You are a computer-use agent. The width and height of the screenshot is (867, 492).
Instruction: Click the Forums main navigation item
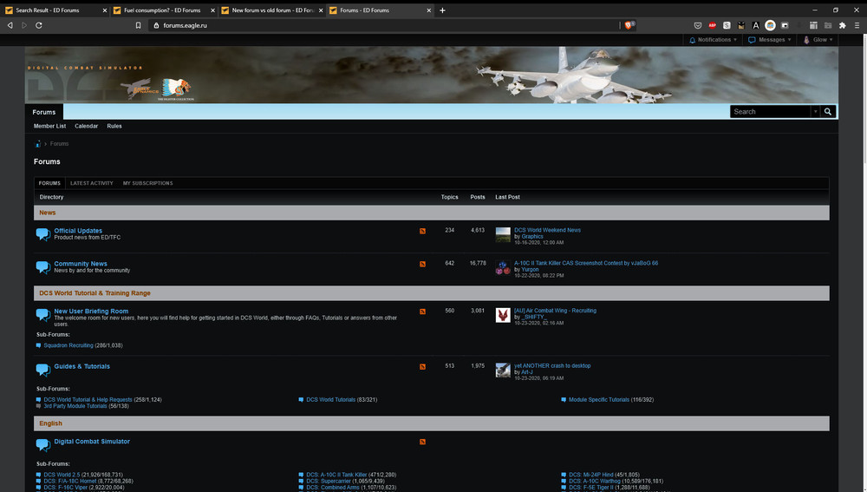pyautogui.click(x=44, y=112)
